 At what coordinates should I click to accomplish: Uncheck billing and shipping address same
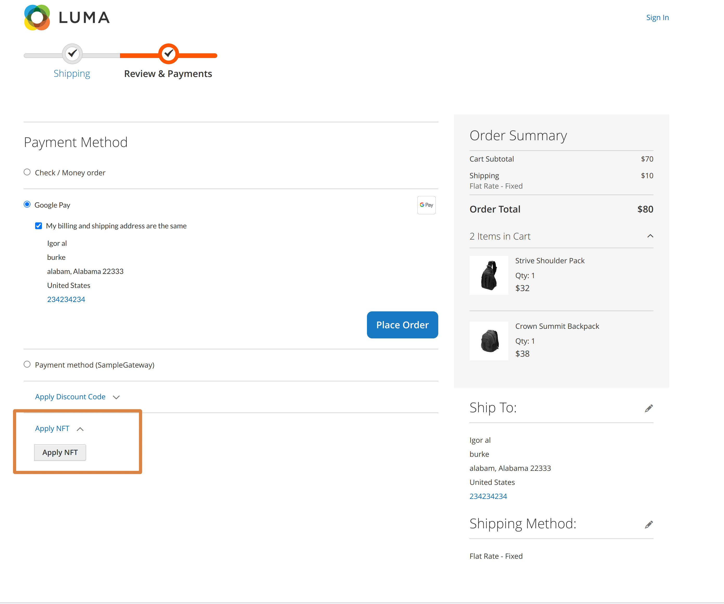pos(39,226)
